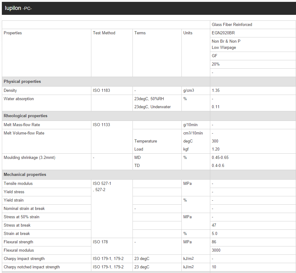
Task: Click the 'Charpy impact strength' row label
Action: tap(24, 258)
